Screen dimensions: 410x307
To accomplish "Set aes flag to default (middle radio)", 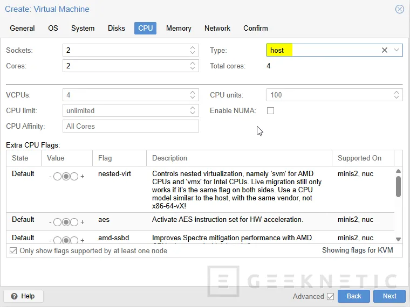I will click(66, 222).
